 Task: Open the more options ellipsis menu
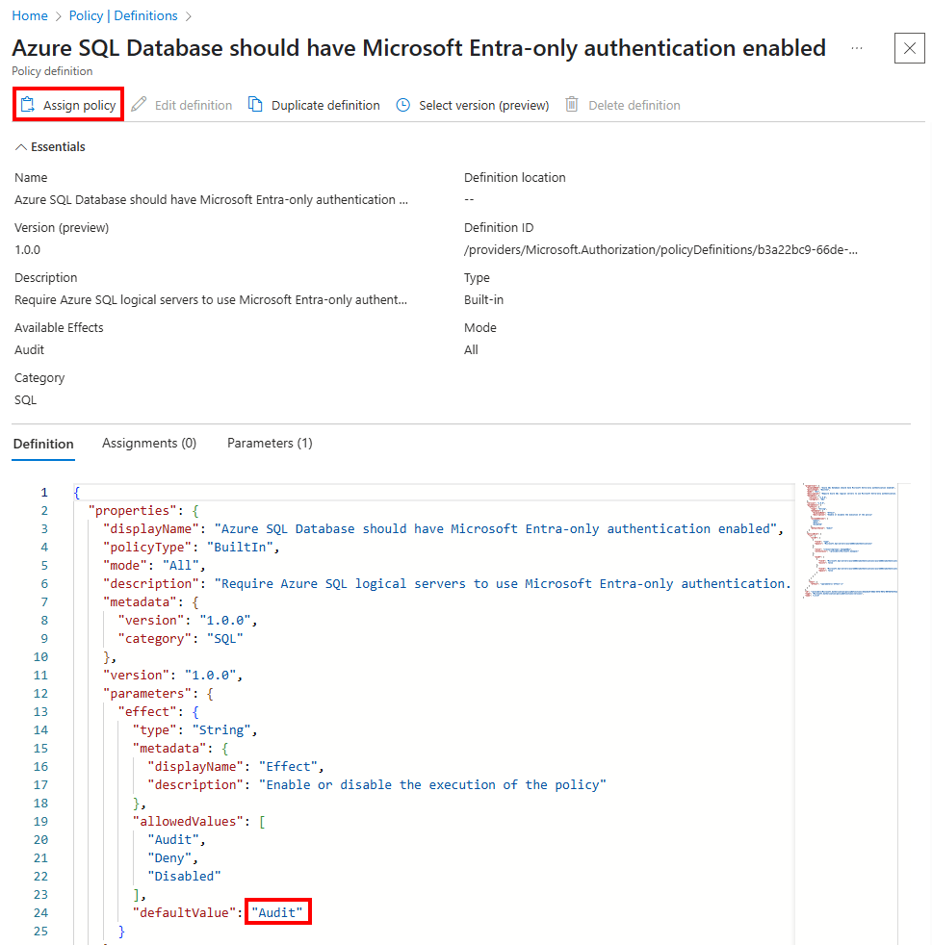pos(857,49)
